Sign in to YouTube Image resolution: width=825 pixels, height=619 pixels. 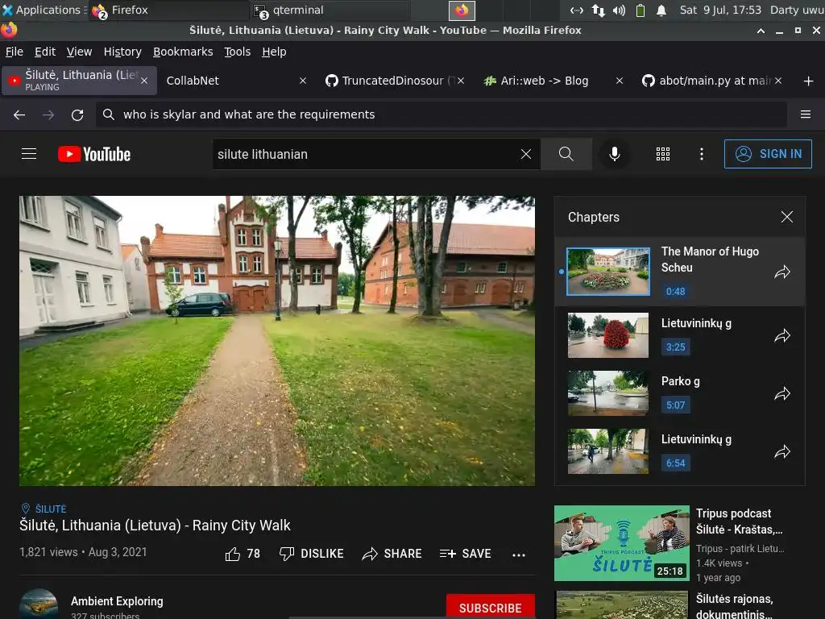pyautogui.click(x=768, y=154)
